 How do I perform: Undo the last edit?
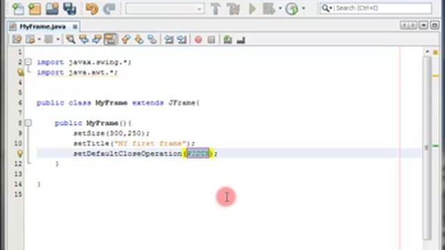click(x=92, y=9)
